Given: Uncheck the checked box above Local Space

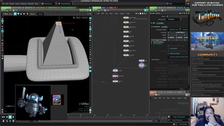Looking at the screenshot, I should [168, 46].
